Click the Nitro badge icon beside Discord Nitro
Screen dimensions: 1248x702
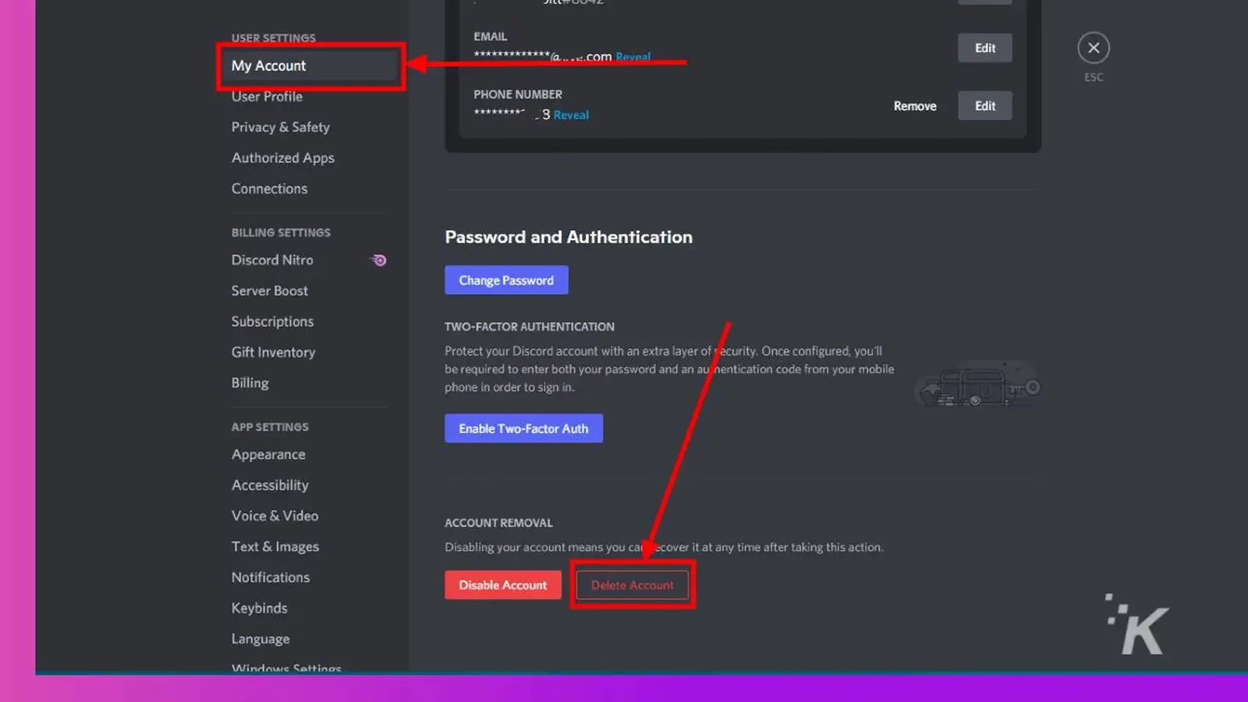tap(378, 261)
